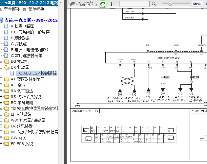Click the 当前:一汽奔腾--B90--2012 root node
This screenshot has height=164, width=207.
click(x=31, y=20)
